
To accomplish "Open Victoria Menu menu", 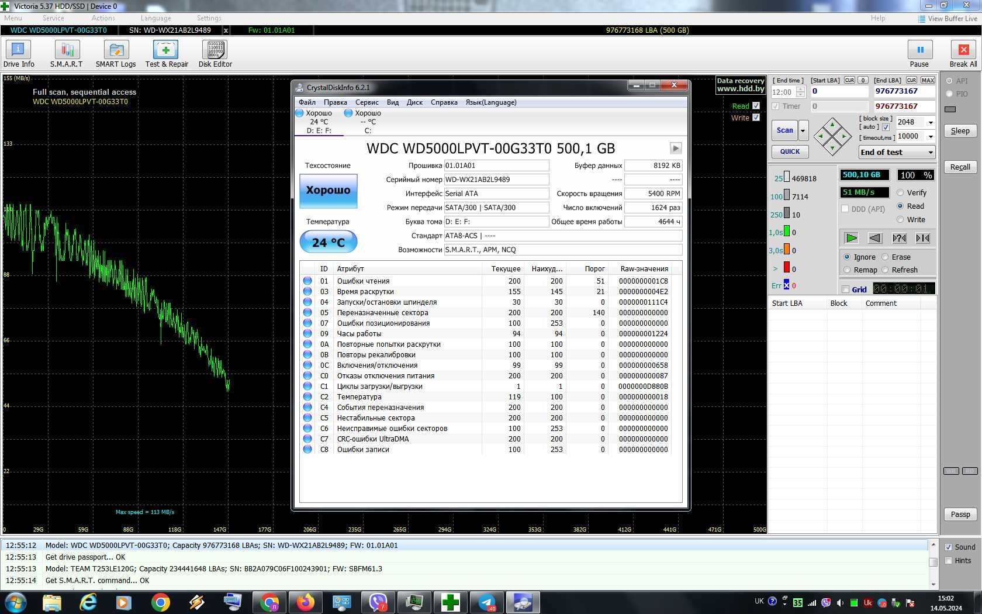I will point(13,18).
